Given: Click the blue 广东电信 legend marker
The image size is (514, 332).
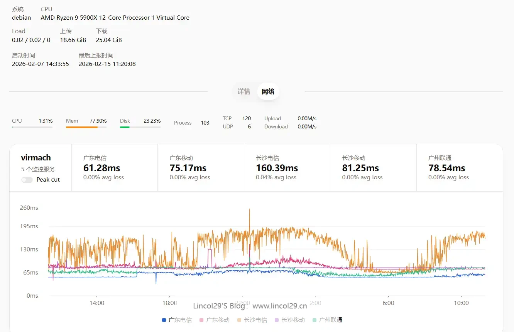Looking at the screenshot, I should pyautogui.click(x=164, y=320).
